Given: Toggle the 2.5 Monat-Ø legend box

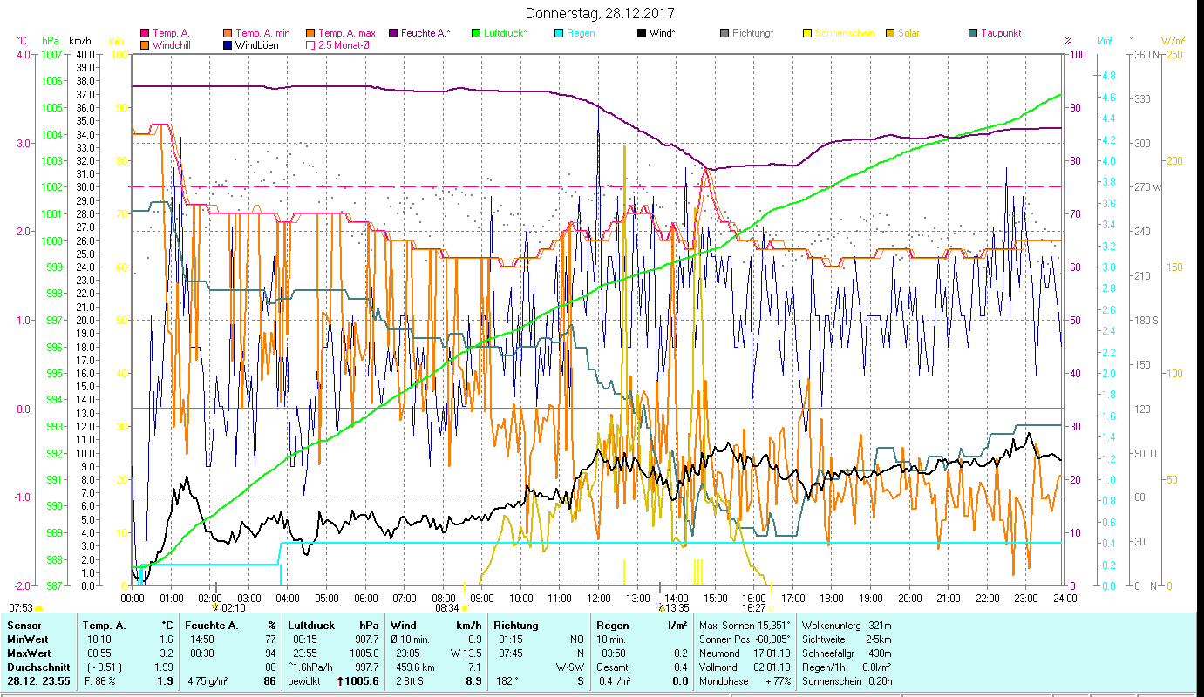Looking at the screenshot, I should pos(310,44).
